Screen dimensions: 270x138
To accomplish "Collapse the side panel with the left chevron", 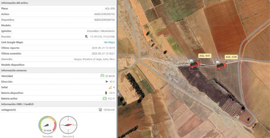I will pos(118,94).
